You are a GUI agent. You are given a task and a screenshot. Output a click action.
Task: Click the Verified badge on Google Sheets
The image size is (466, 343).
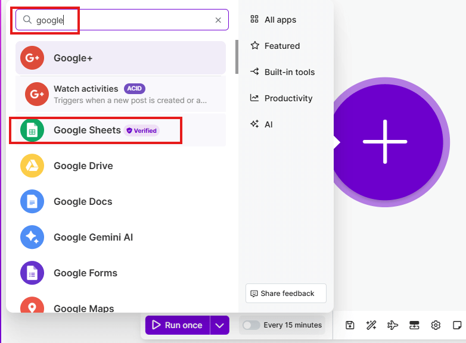point(142,130)
